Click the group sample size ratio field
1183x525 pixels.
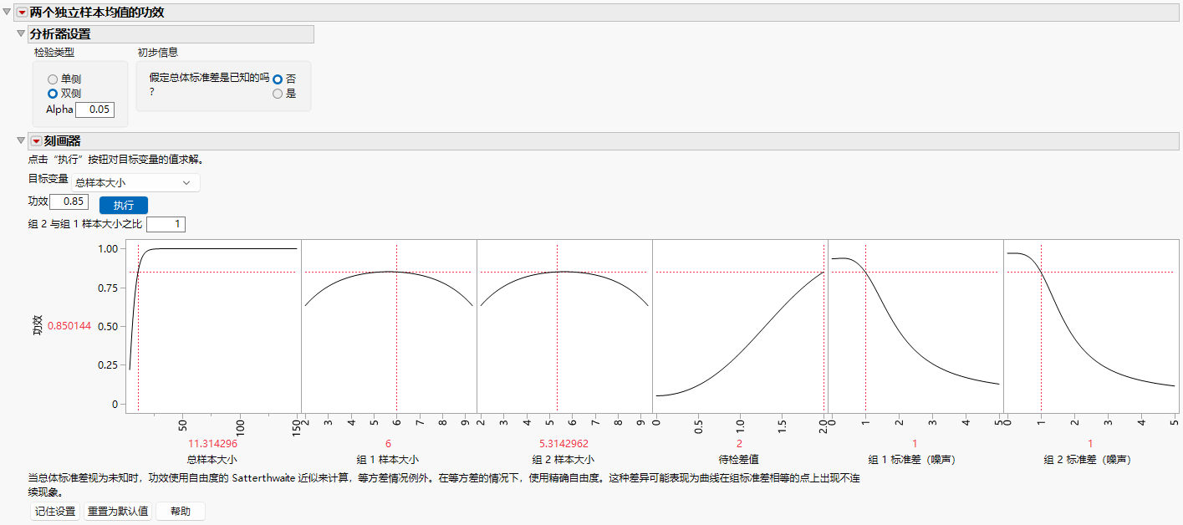(166, 224)
